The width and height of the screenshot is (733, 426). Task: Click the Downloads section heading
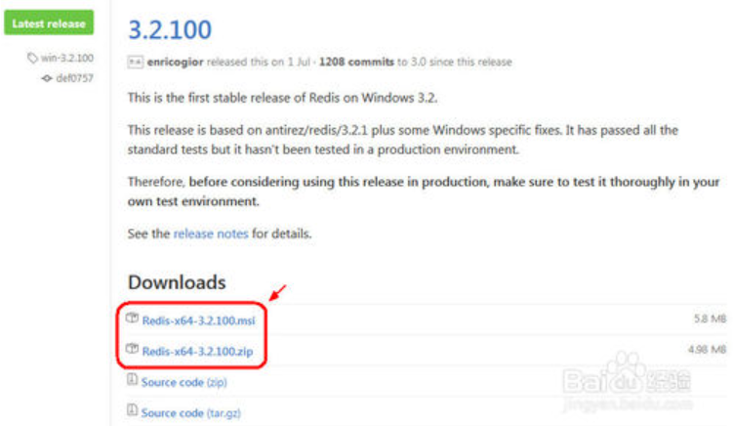pyautogui.click(x=177, y=282)
